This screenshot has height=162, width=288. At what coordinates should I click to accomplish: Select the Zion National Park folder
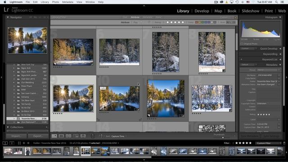(x=27, y=122)
